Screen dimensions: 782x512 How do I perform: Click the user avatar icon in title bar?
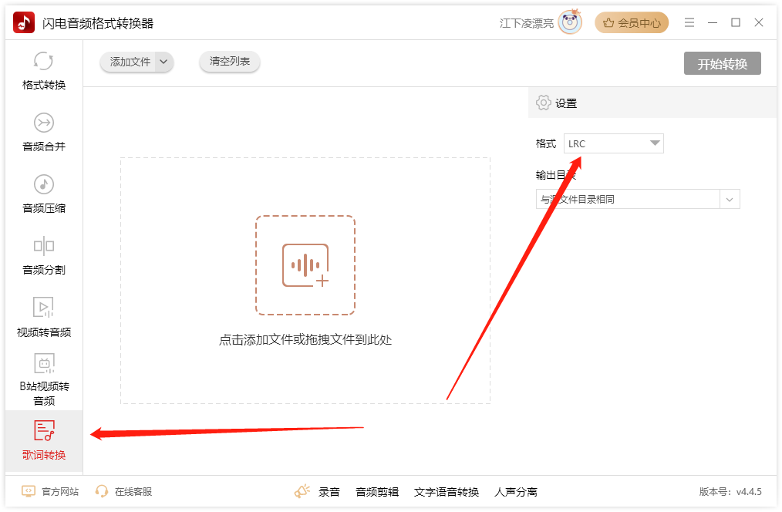click(x=571, y=23)
